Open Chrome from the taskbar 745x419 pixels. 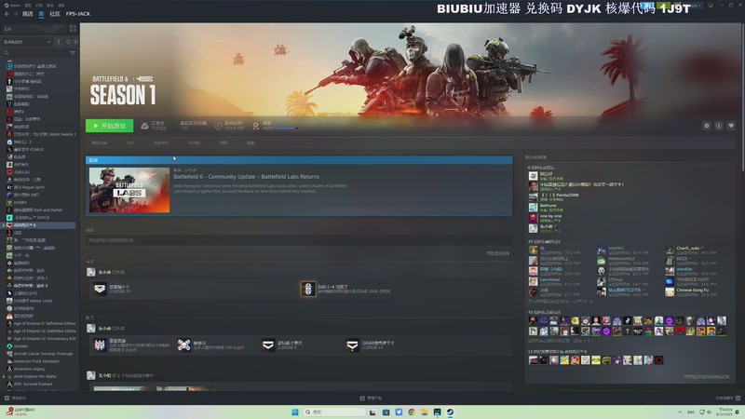412,412
